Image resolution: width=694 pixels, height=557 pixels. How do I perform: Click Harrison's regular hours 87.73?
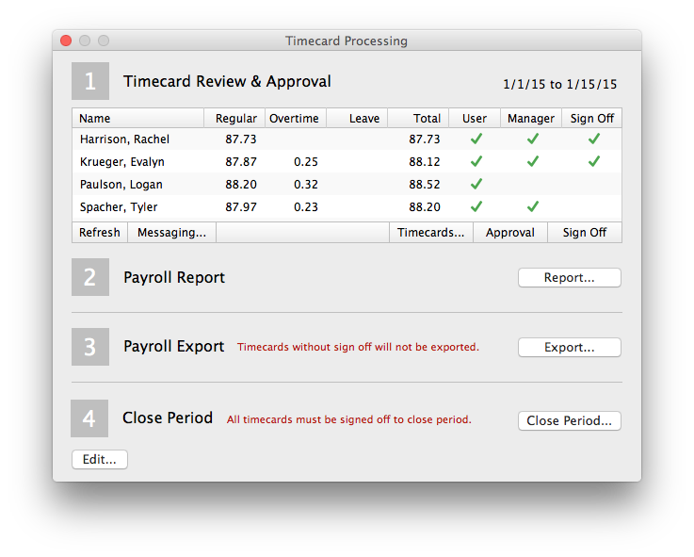pos(241,139)
